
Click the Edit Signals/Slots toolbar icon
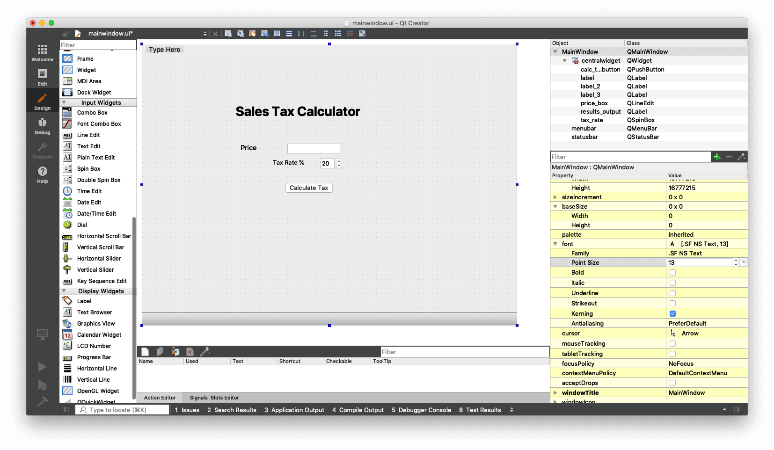[240, 33]
